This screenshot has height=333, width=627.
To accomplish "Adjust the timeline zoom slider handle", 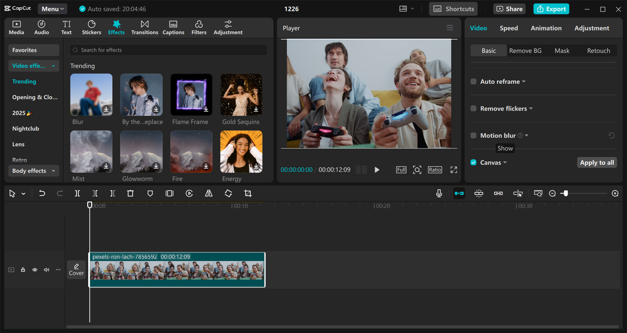I will (565, 194).
